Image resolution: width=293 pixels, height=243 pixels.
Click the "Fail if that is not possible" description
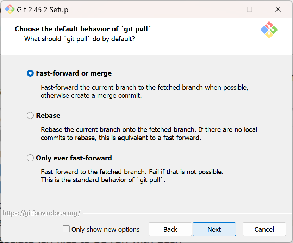(132, 176)
